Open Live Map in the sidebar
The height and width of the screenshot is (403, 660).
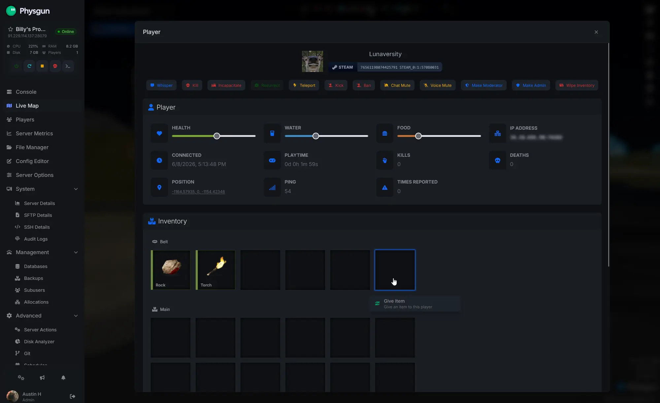tap(42, 106)
